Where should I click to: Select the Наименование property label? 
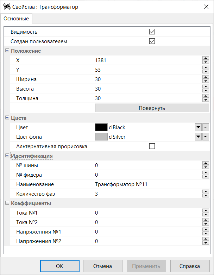35,184
